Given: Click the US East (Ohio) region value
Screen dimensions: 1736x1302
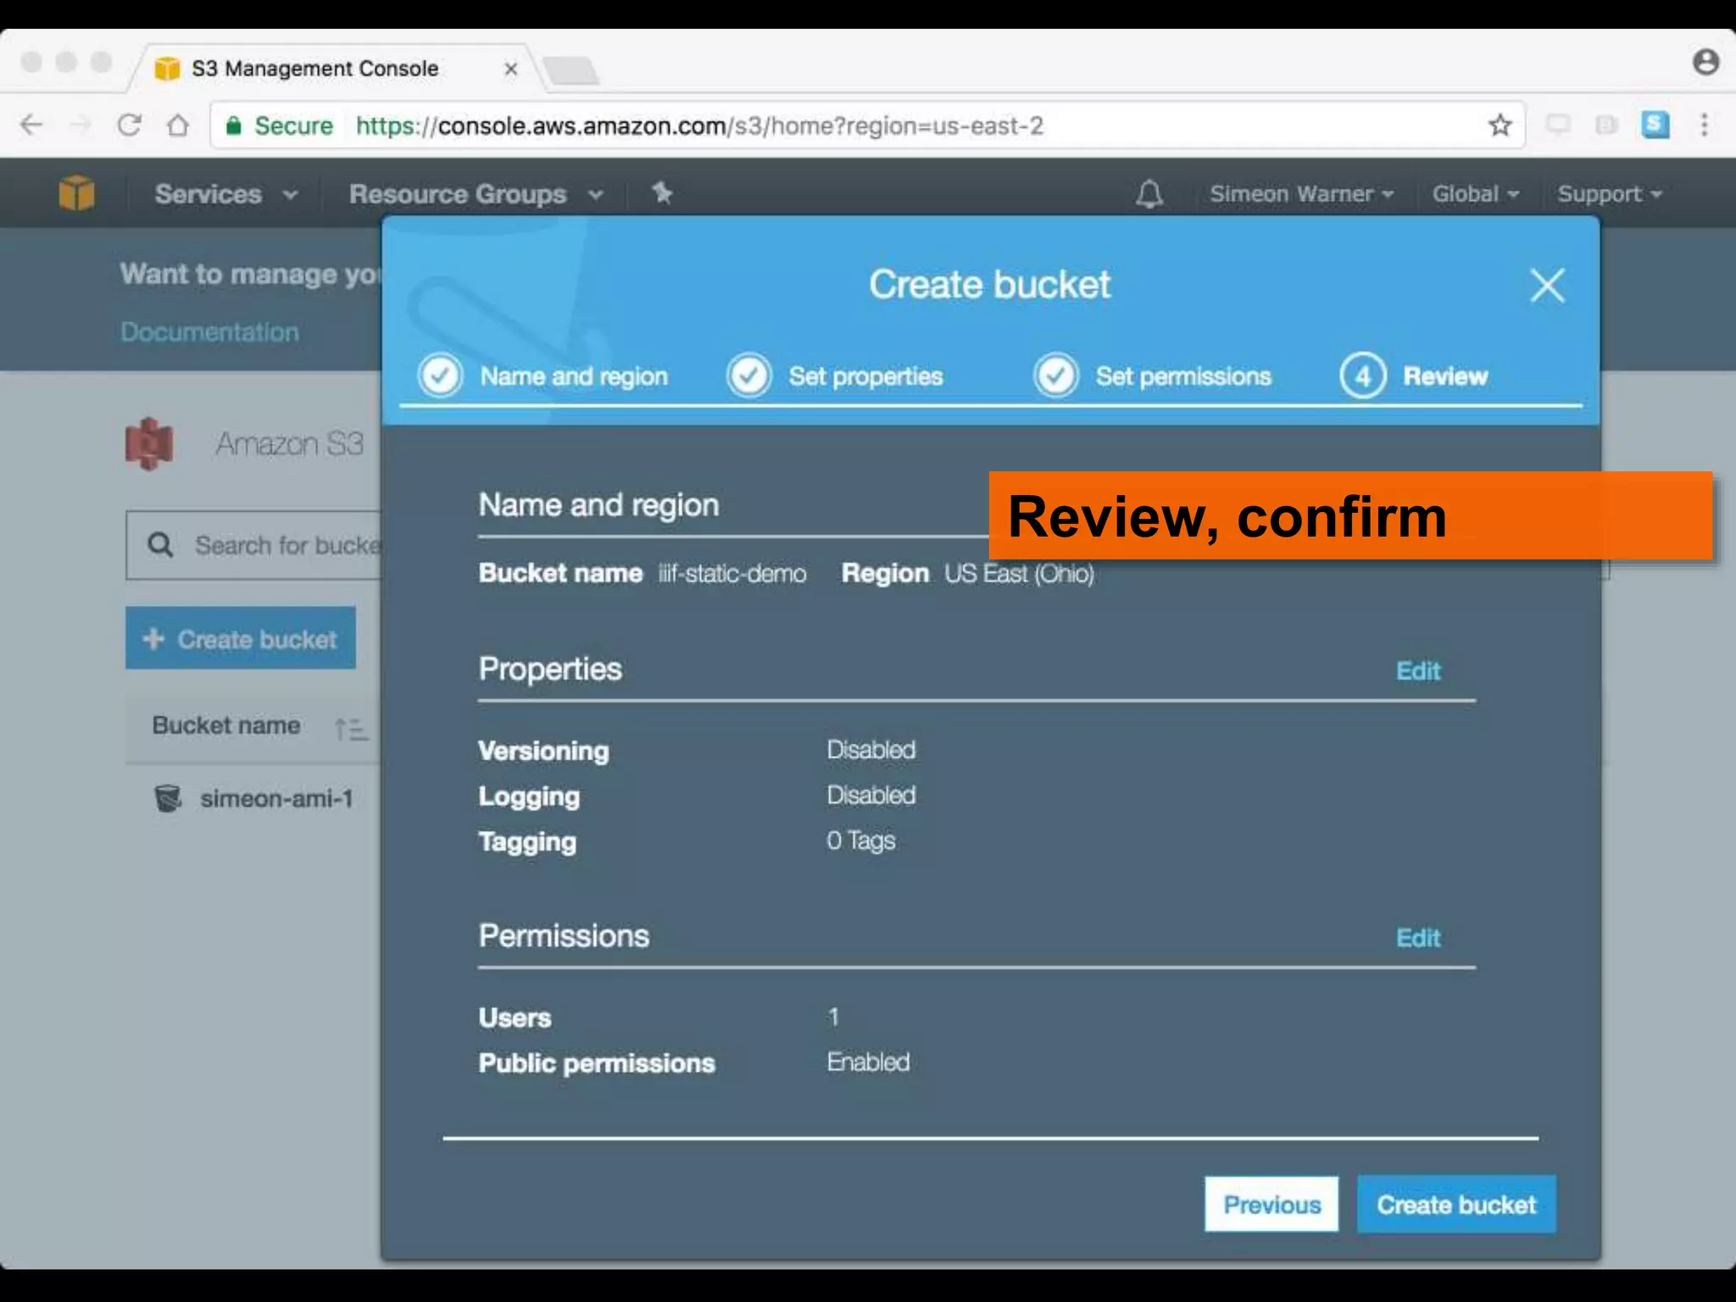Looking at the screenshot, I should [x=1019, y=574].
